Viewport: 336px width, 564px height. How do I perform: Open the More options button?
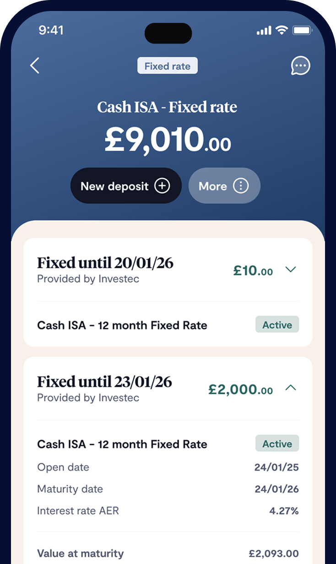(224, 186)
